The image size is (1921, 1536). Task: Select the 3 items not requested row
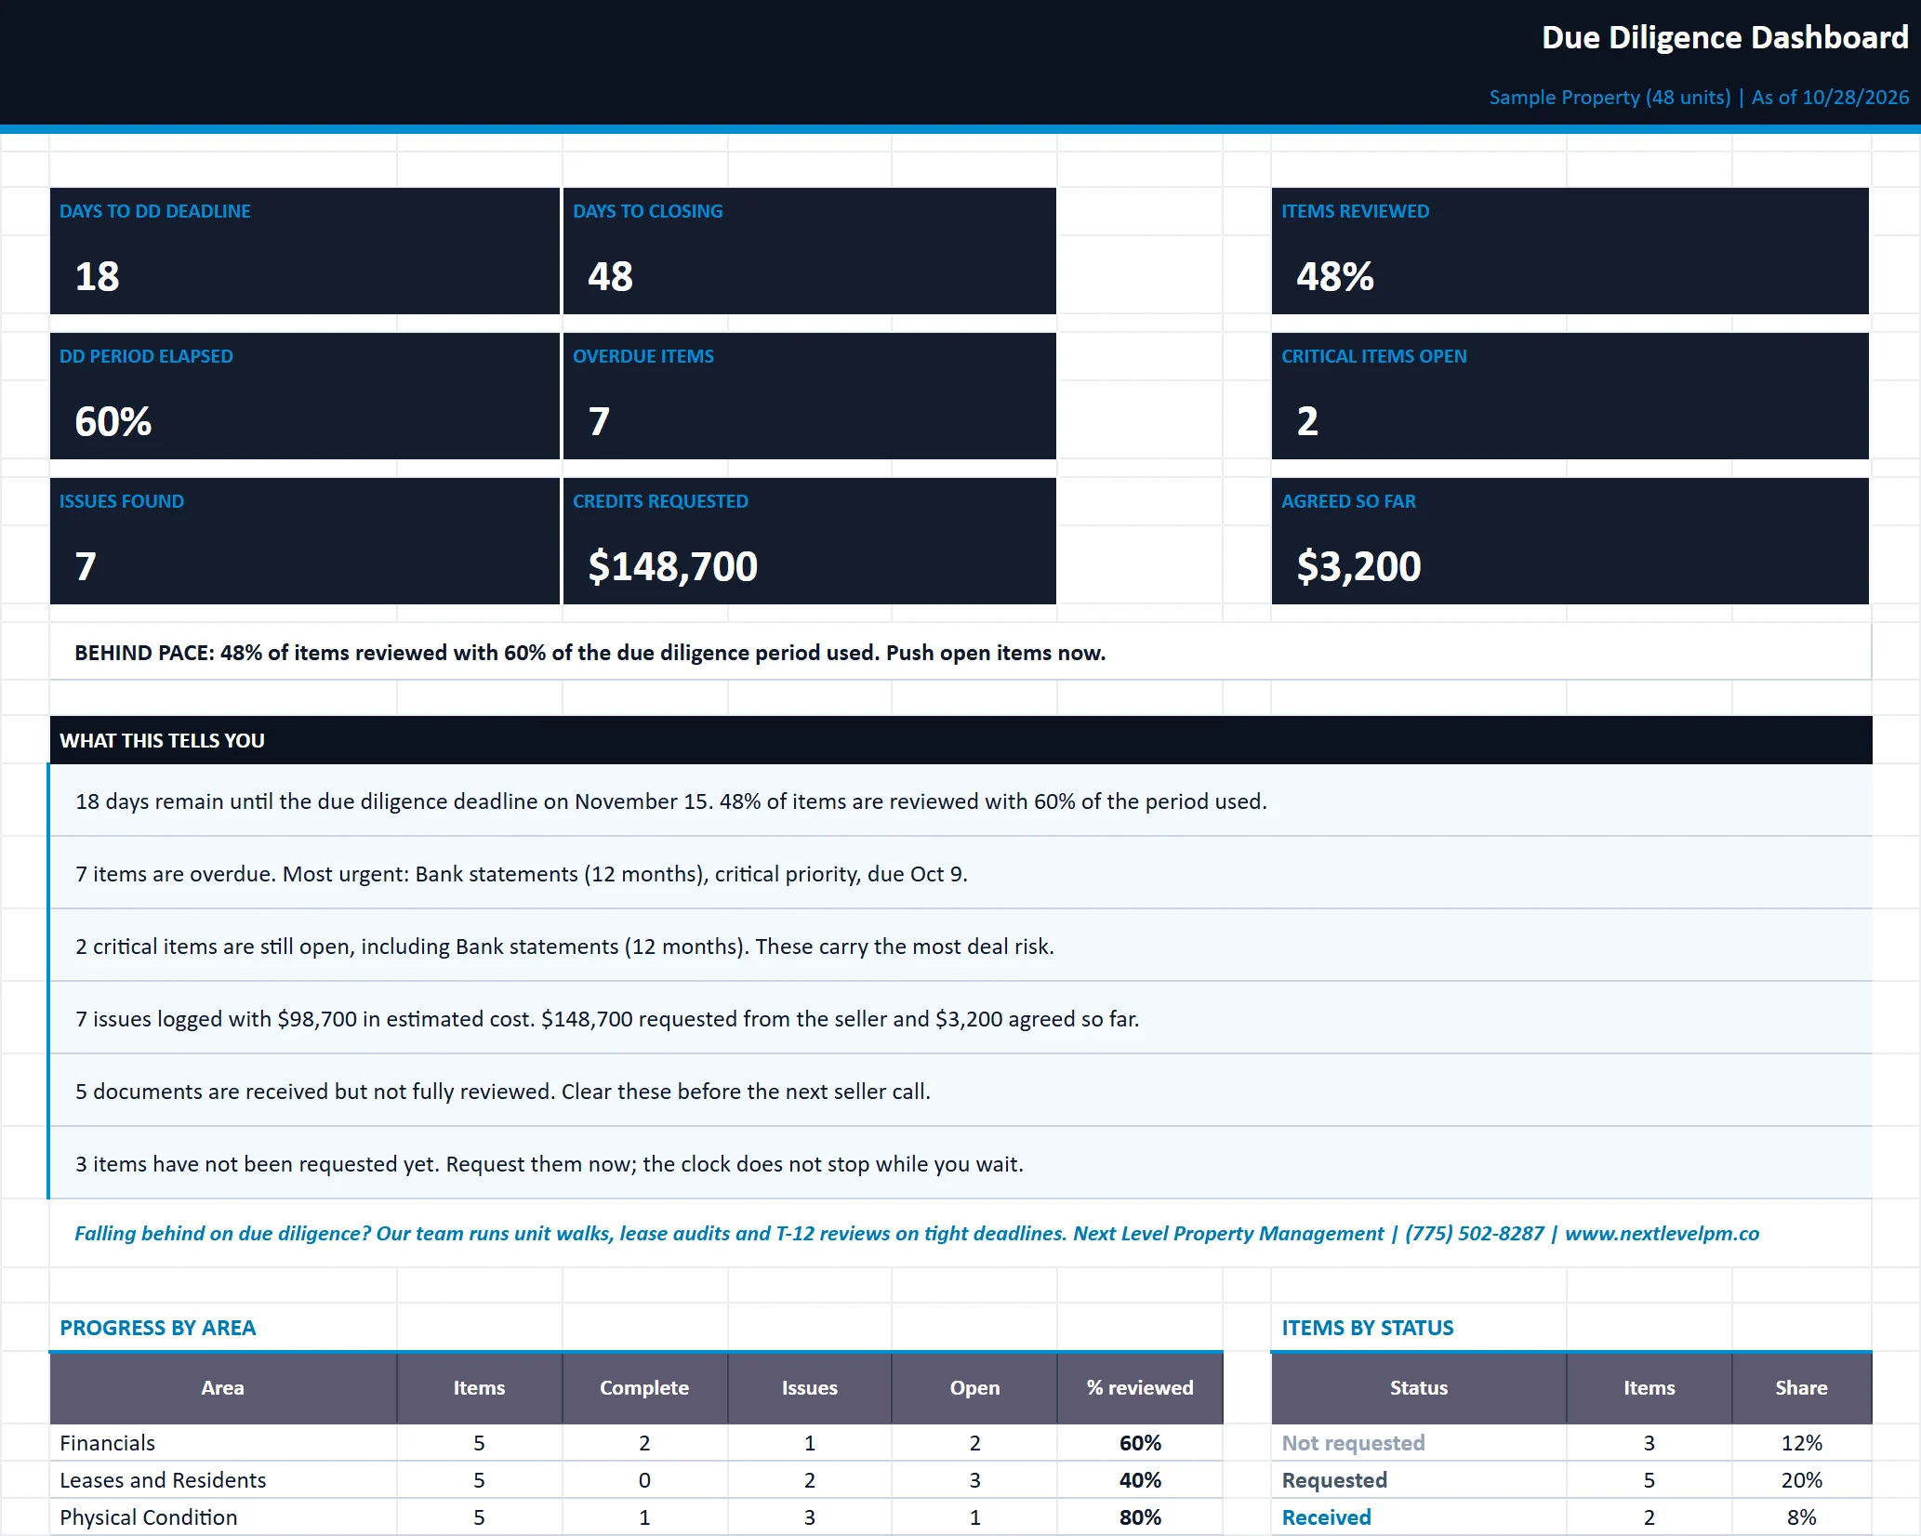(x=960, y=1163)
